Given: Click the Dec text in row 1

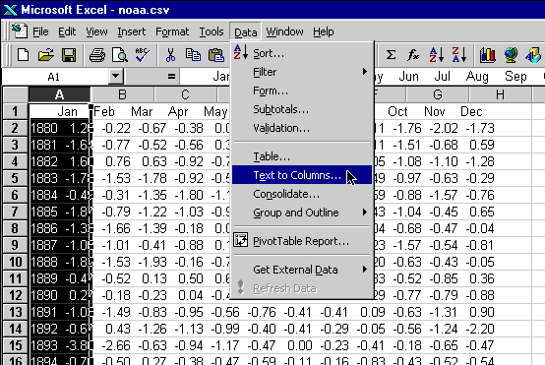Looking at the screenshot, I should click(471, 111).
